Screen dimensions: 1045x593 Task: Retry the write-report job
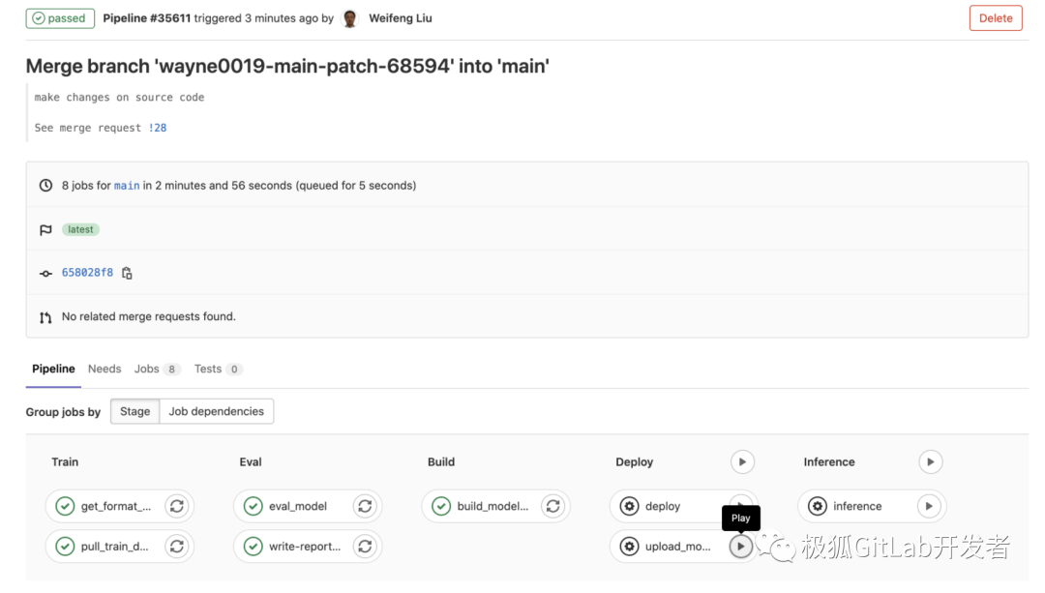(x=365, y=547)
